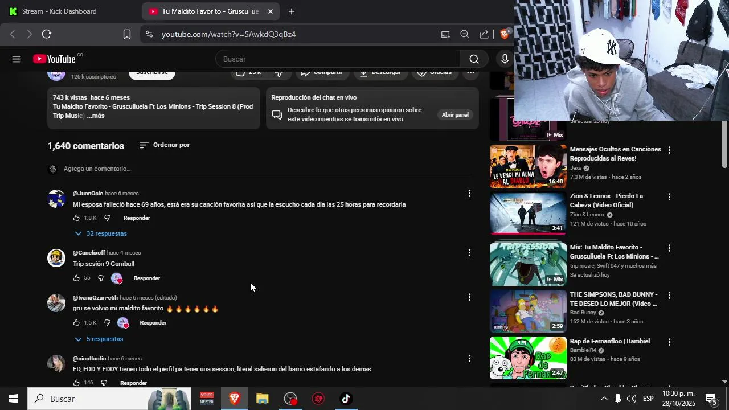This screenshot has width=729, height=410.
Task: Expand video description with ...más
Action: (x=96, y=116)
